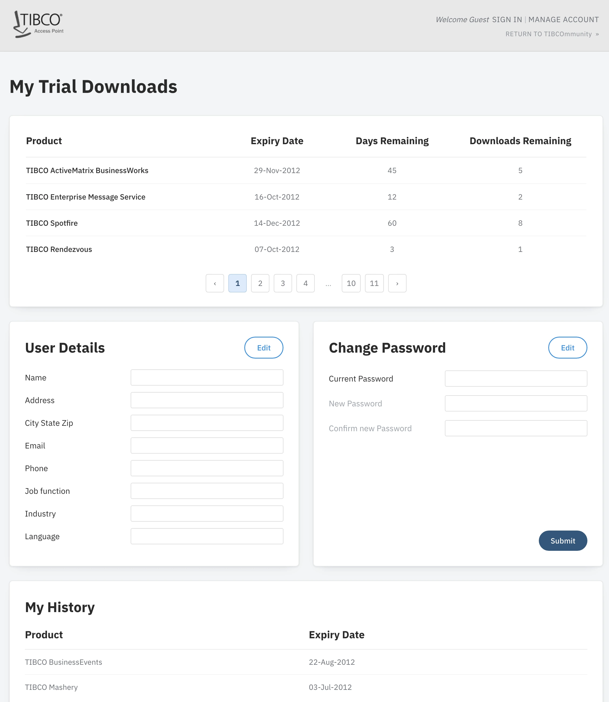Open page 3 of trial downloads

tap(283, 283)
